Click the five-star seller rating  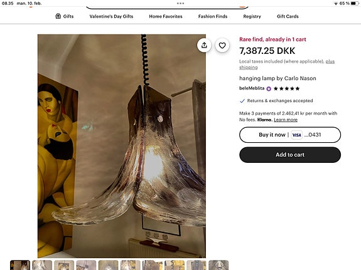point(286,88)
